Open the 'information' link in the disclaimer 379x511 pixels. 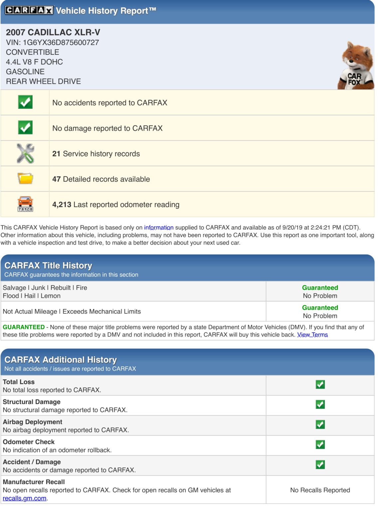pyautogui.click(x=159, y=228)
